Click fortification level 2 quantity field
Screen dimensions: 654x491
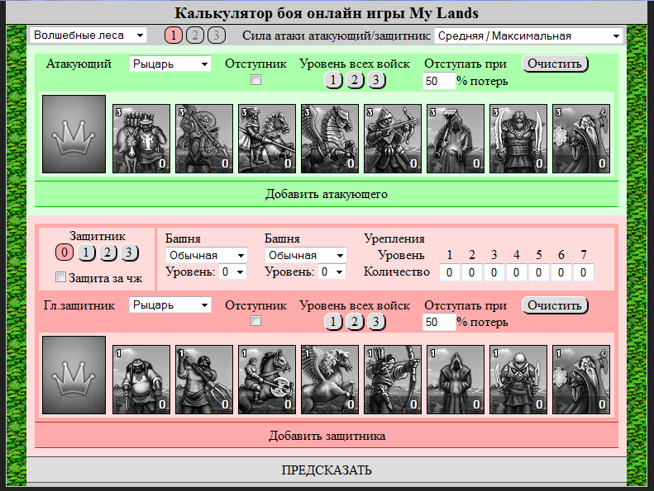pos(472,272)
